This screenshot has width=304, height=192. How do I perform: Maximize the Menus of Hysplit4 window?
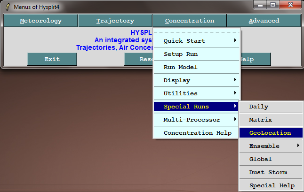(273, 5)
